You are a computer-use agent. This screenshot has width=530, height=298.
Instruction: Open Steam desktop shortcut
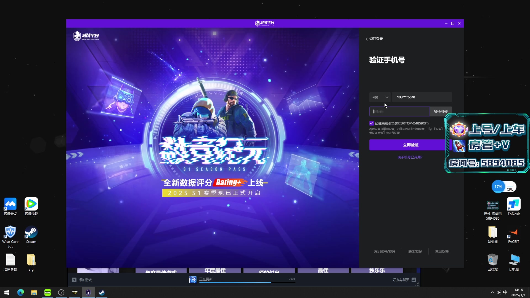coord(31,235)
